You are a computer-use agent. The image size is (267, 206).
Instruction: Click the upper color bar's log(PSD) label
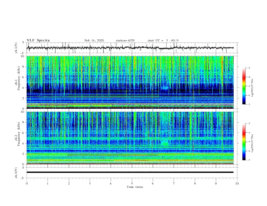252,88
